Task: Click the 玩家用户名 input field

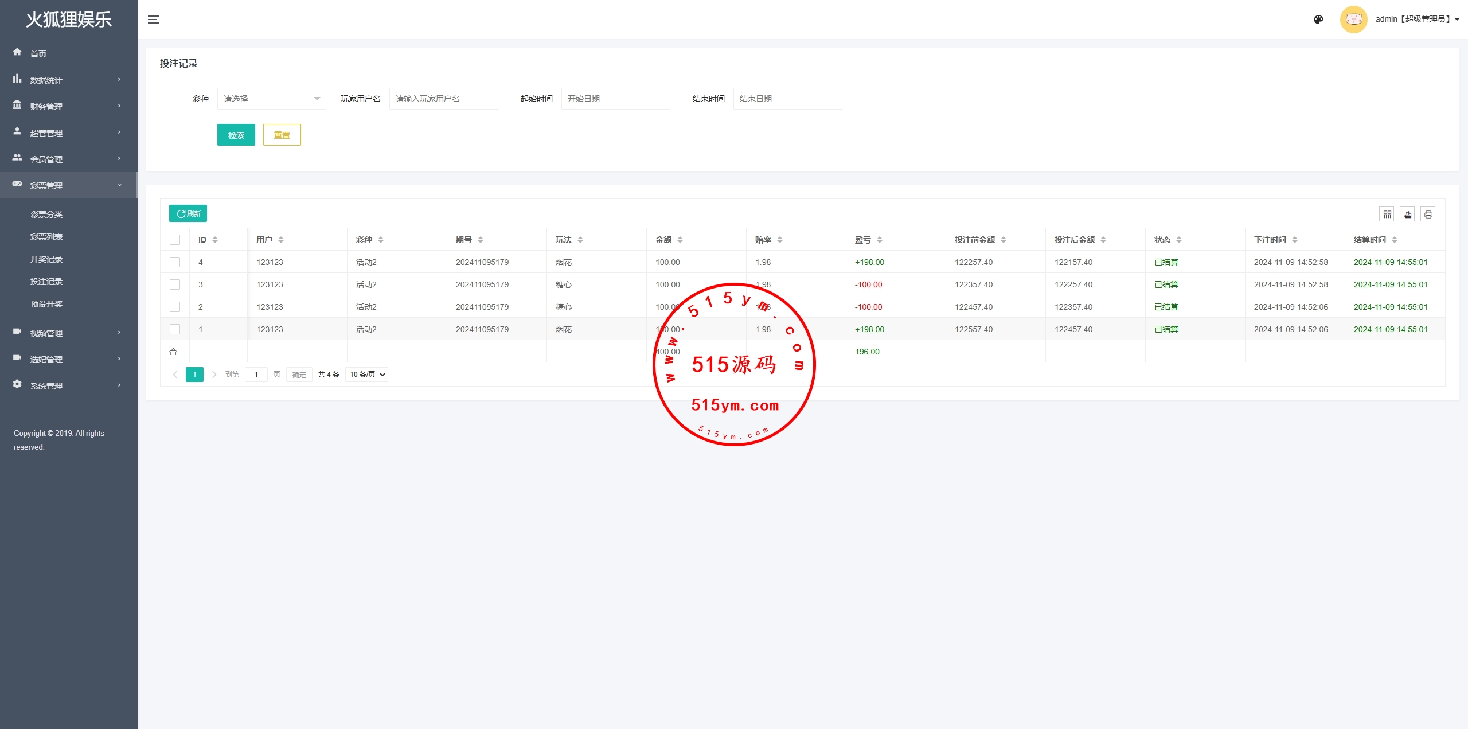Action: (x=443, y=99)
